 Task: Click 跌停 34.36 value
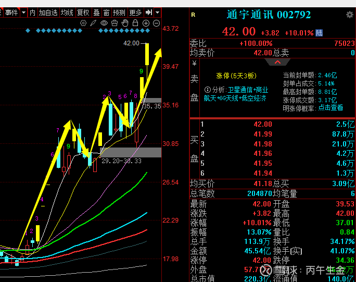point(345,260)
